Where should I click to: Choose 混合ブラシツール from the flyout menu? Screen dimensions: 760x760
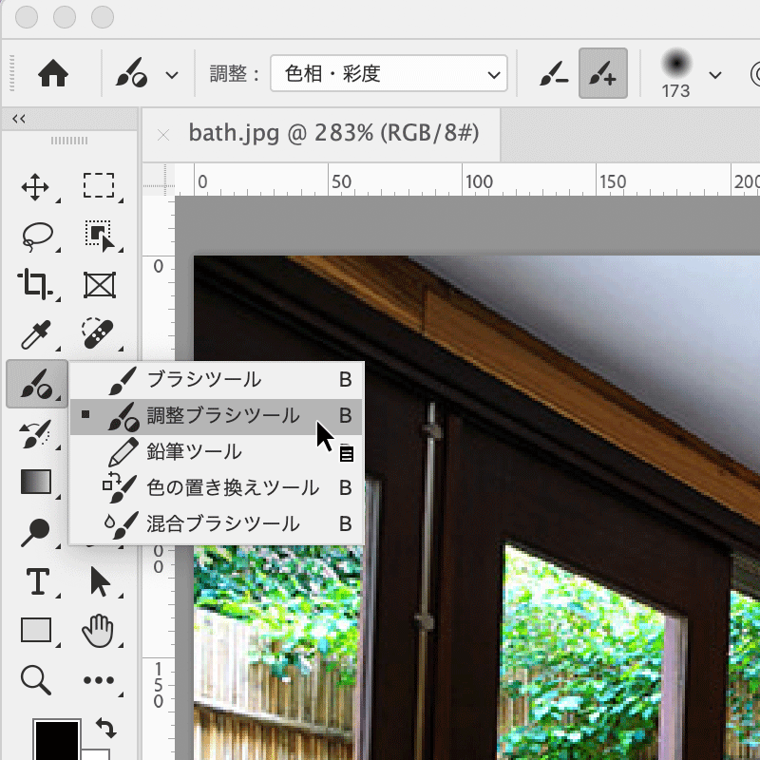(x=217, y=524)
